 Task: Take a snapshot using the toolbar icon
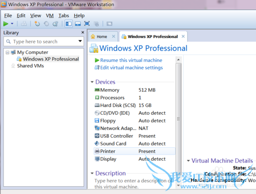coord(37,24)
